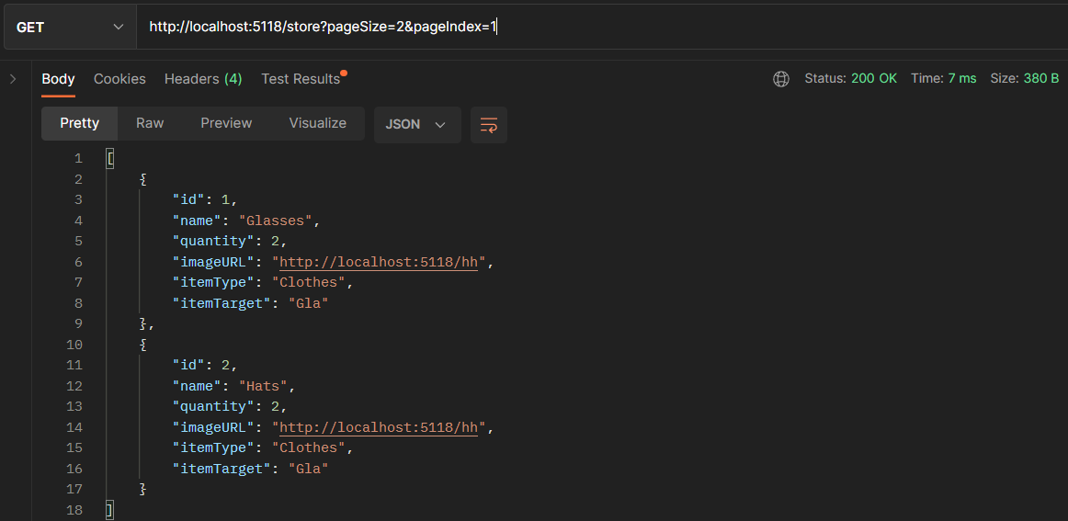Click the closing brace on line 17
Image resolution: width=1068 pixels, height=521 pixels.
pyautogui.click(x=143, y=489)
